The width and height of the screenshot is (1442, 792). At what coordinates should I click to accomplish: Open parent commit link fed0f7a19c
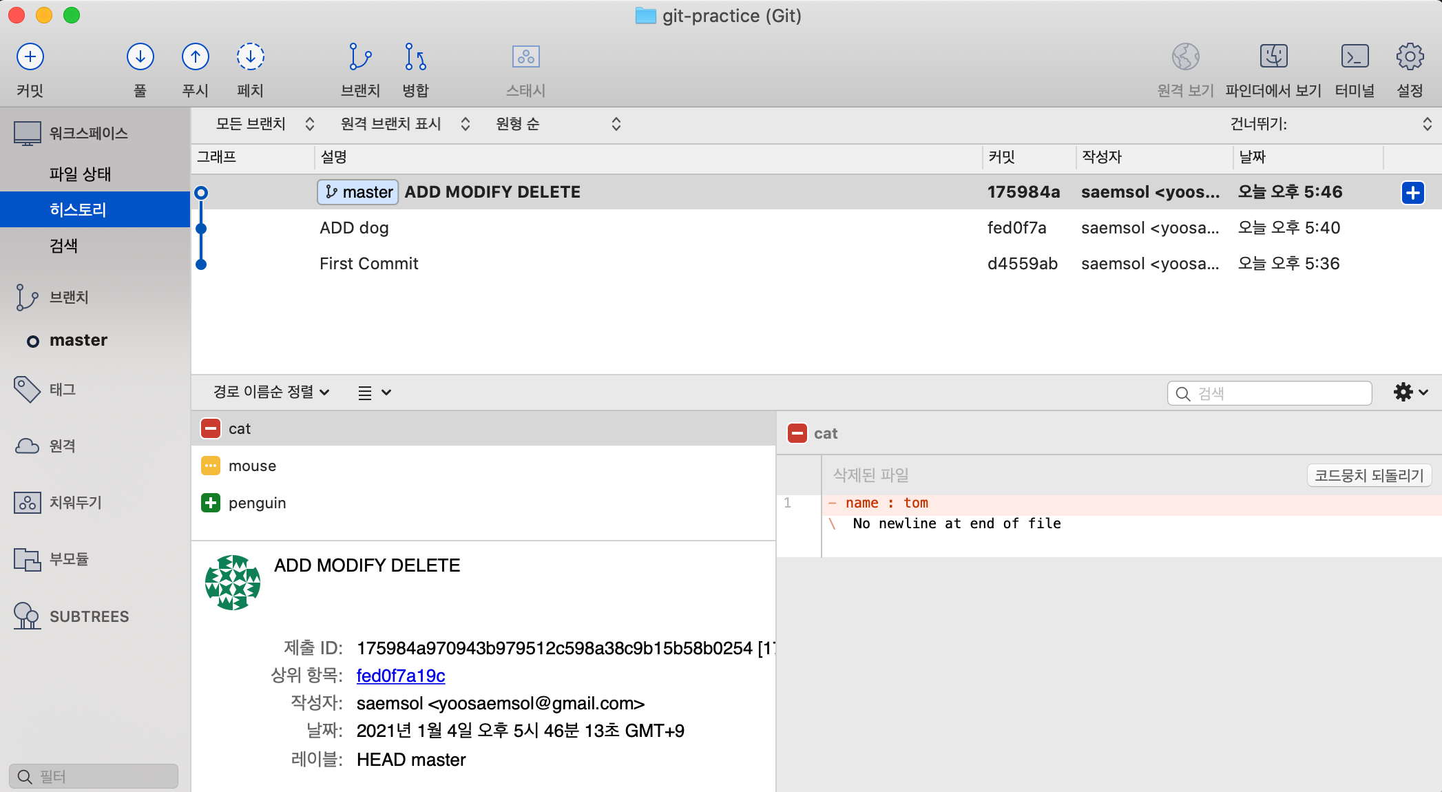[x=401, y=676]
